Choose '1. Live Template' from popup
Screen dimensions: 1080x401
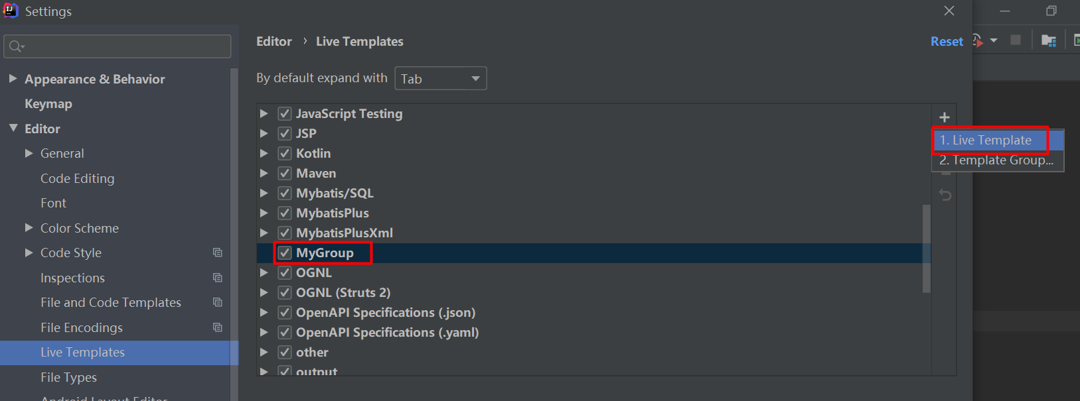click(985, 140)
